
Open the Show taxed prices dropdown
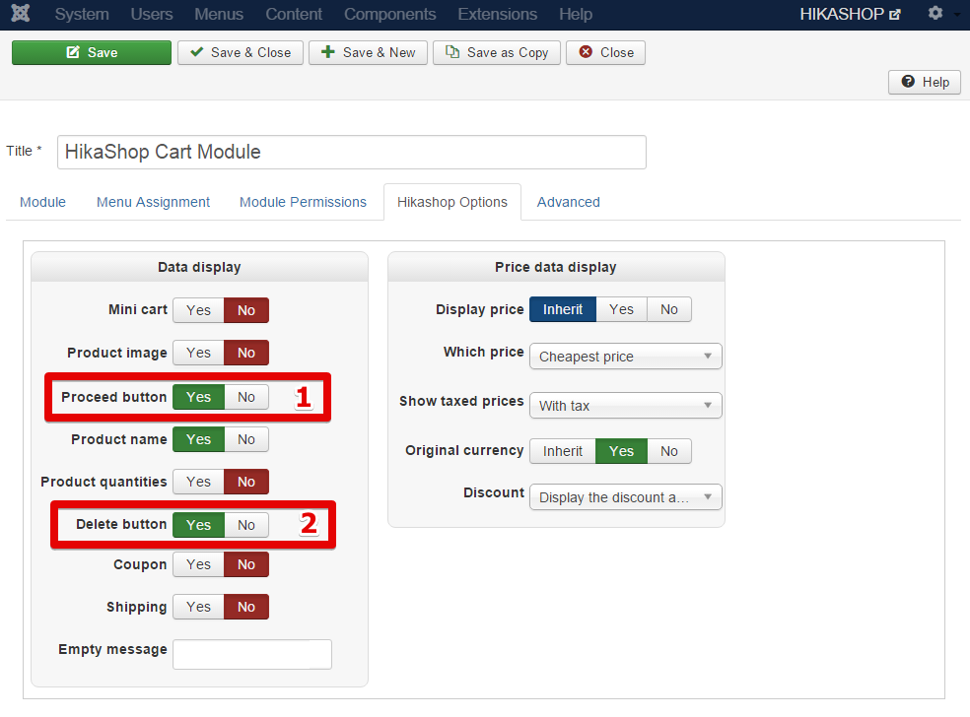(625, 406)
